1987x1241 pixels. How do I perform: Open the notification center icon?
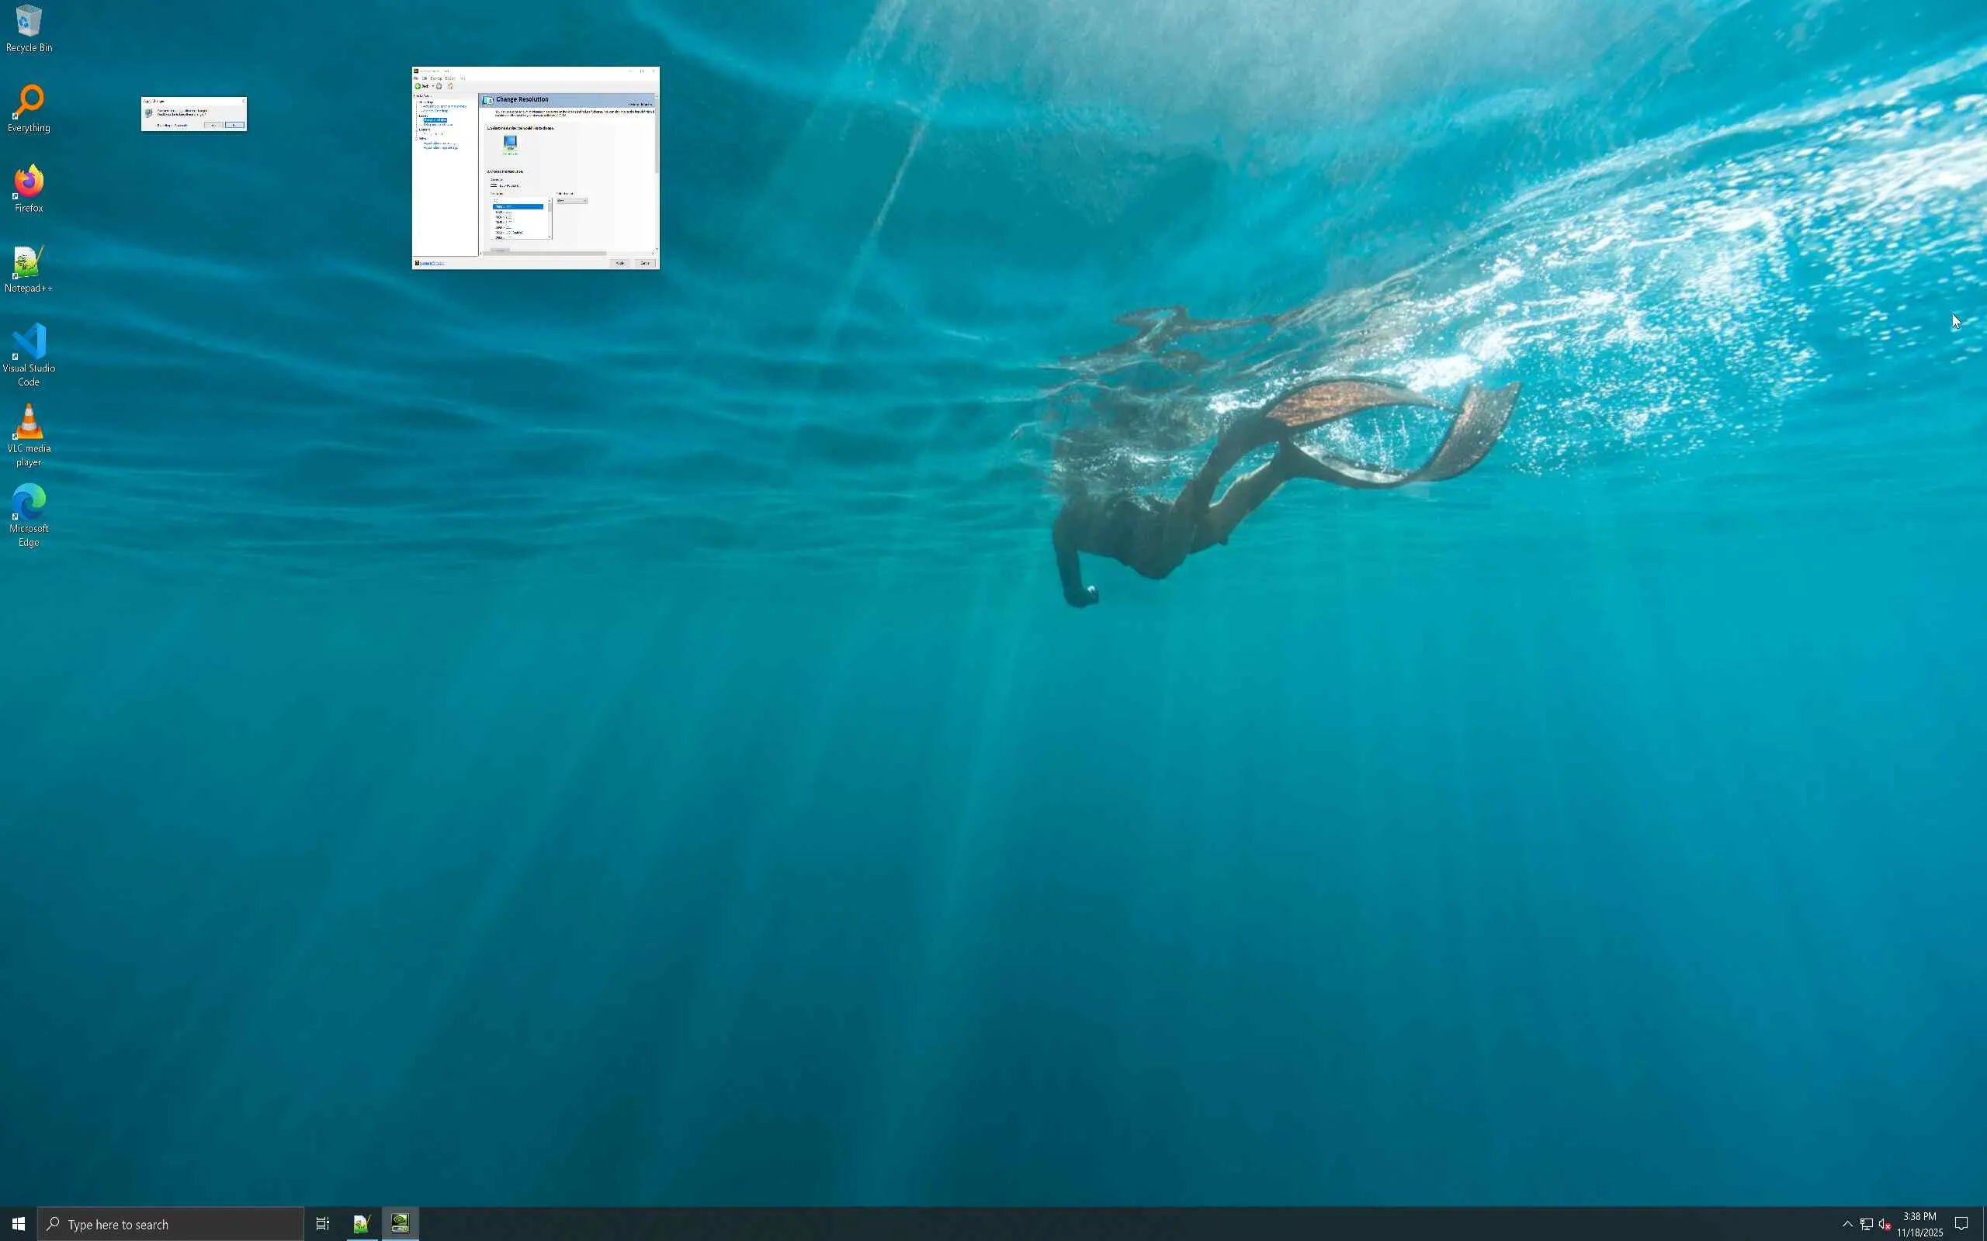tap(1961, 1223)
